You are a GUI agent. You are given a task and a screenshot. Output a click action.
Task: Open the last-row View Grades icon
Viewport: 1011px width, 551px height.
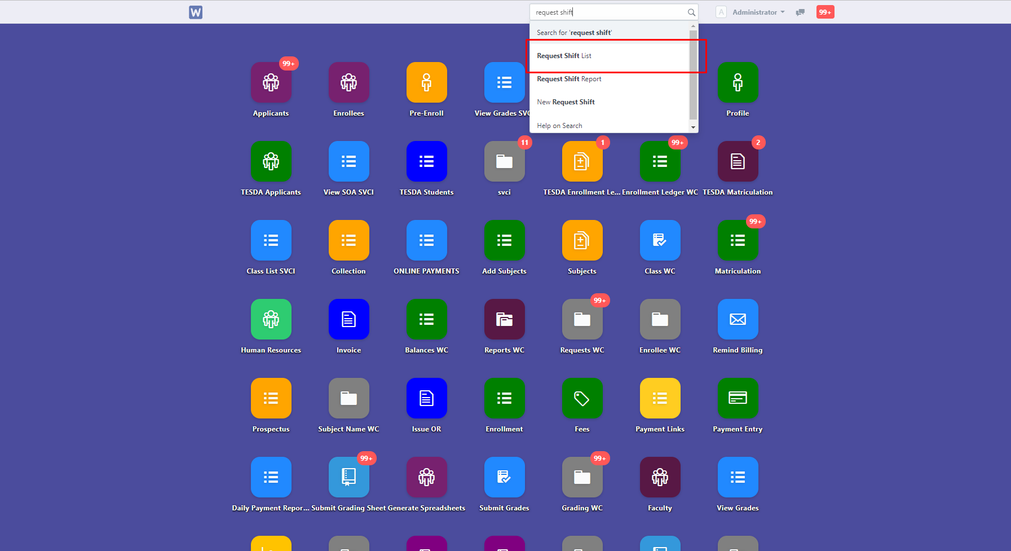tap(738, 477)
